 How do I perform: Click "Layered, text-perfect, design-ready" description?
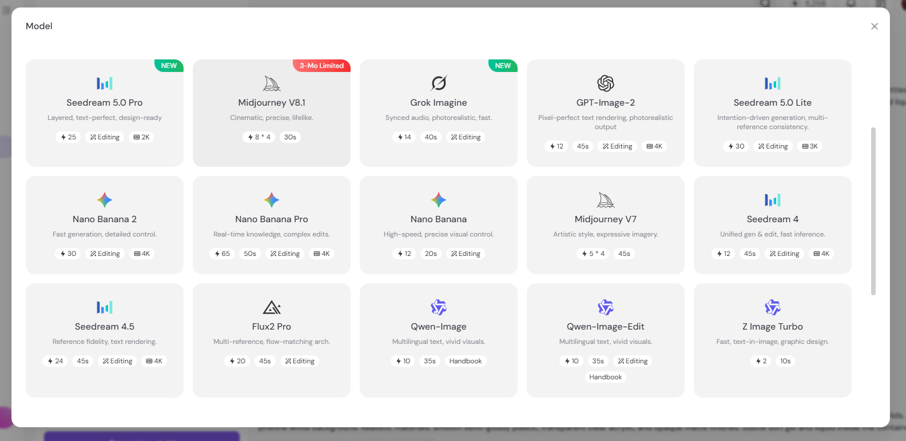(105, 118)
